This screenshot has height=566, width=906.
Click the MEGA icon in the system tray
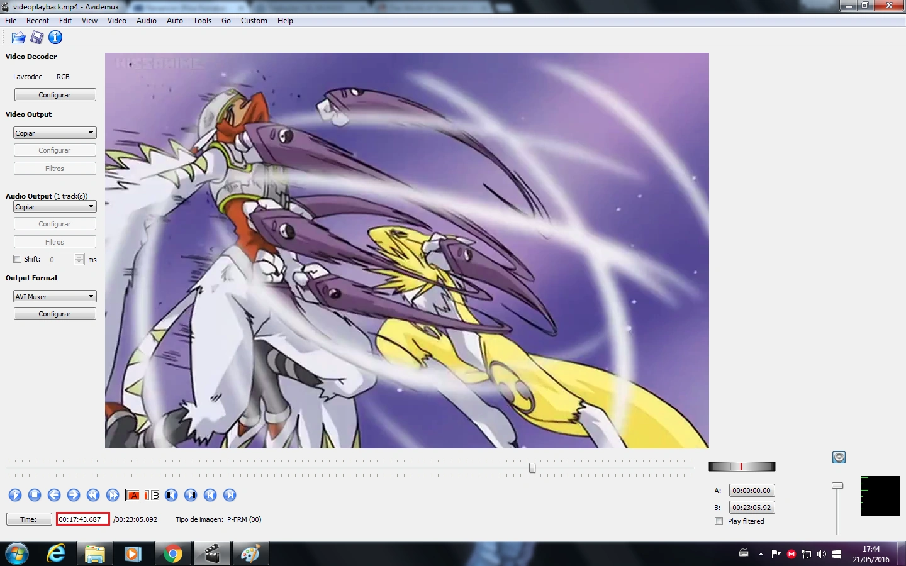tap(791, 554)
